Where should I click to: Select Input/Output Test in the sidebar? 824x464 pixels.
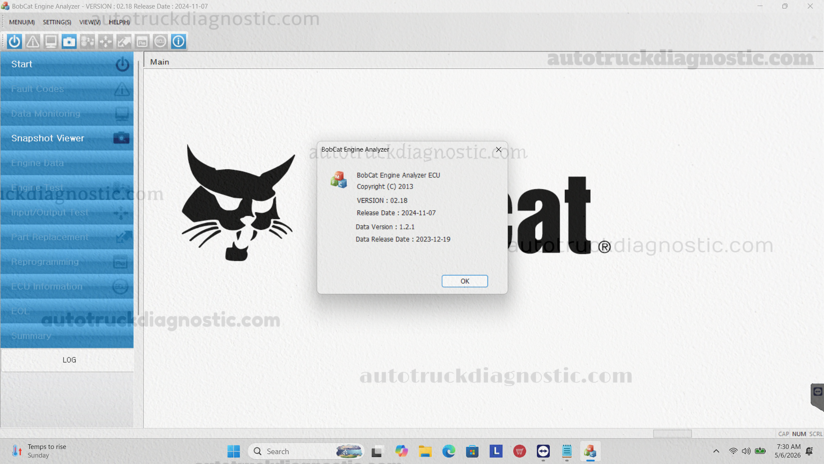(x=67, y=212)
